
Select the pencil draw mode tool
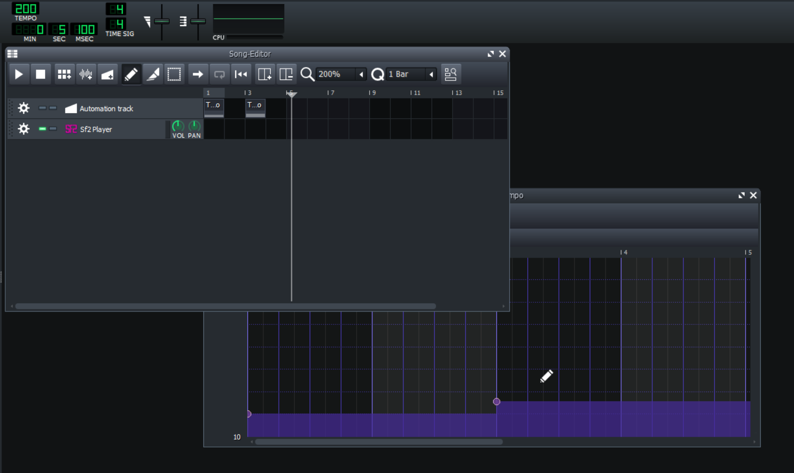click(131, 74)
